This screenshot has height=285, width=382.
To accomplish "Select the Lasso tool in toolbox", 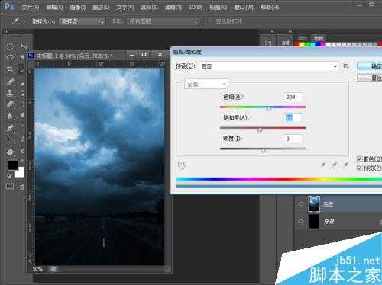I will (10, 57).
